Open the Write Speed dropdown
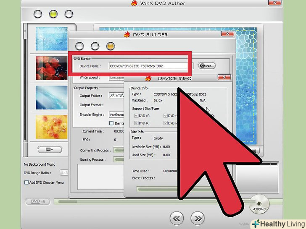The image size is (306, 229). point(116,78)
